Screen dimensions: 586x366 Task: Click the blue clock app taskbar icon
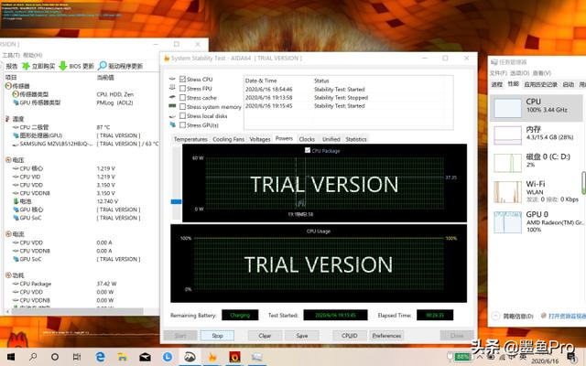[168, 357]
